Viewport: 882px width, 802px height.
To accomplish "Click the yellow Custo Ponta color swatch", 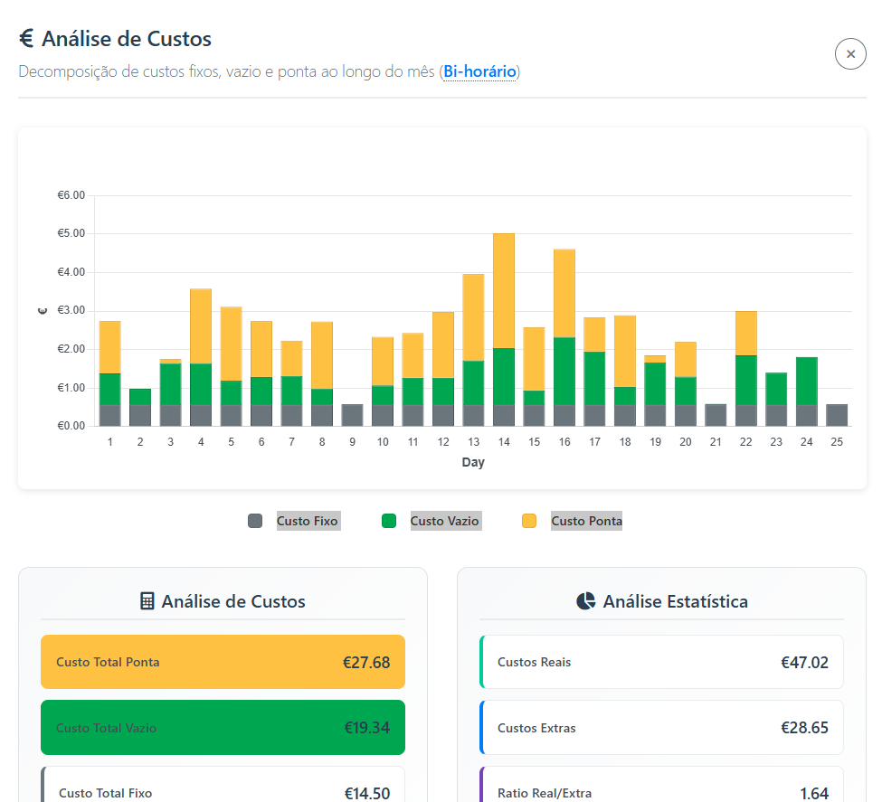I will point(528,521).
